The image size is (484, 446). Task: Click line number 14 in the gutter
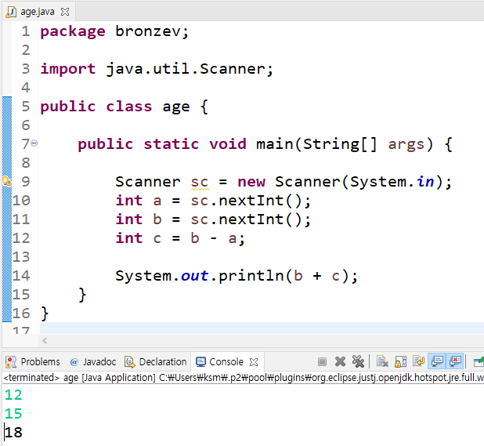coord(21,275)
